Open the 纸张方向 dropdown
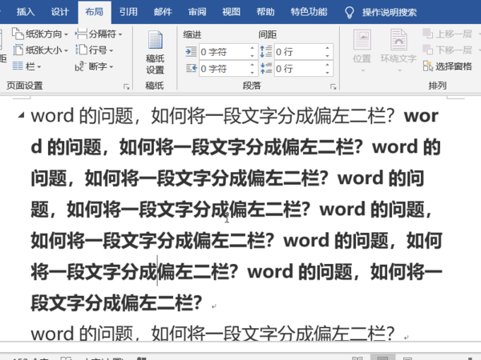Image resolution: width=481 pixels, height=360 pixels. [40, 34]
